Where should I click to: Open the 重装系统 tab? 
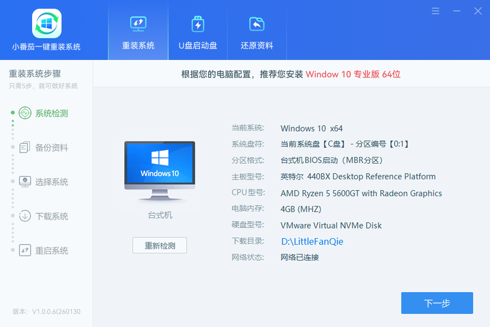click(x=138, y=30)
